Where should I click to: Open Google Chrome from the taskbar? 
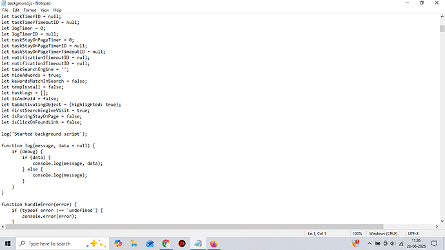coord(166,244)
